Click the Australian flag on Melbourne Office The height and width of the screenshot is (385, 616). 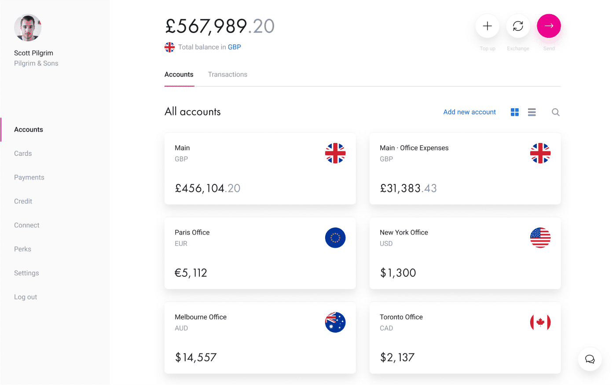[x=335, y=323]
